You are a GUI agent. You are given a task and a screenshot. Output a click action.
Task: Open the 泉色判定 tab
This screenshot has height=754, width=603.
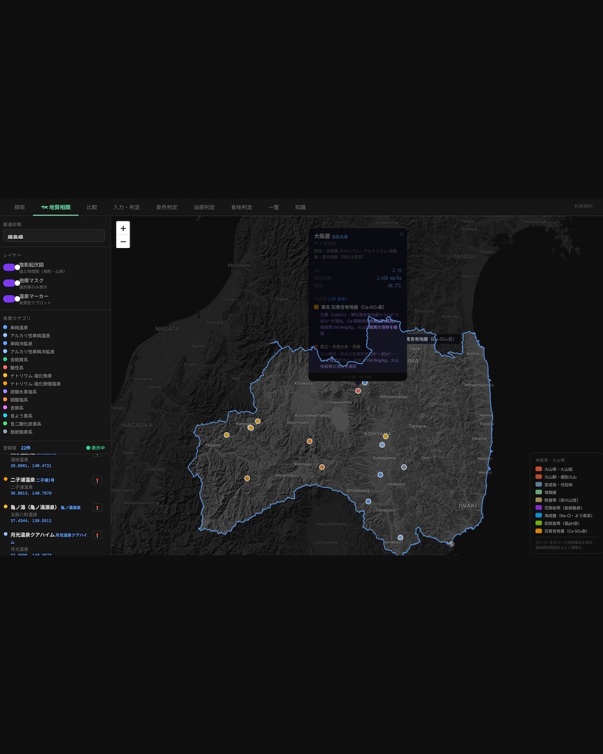pos(167,207)
